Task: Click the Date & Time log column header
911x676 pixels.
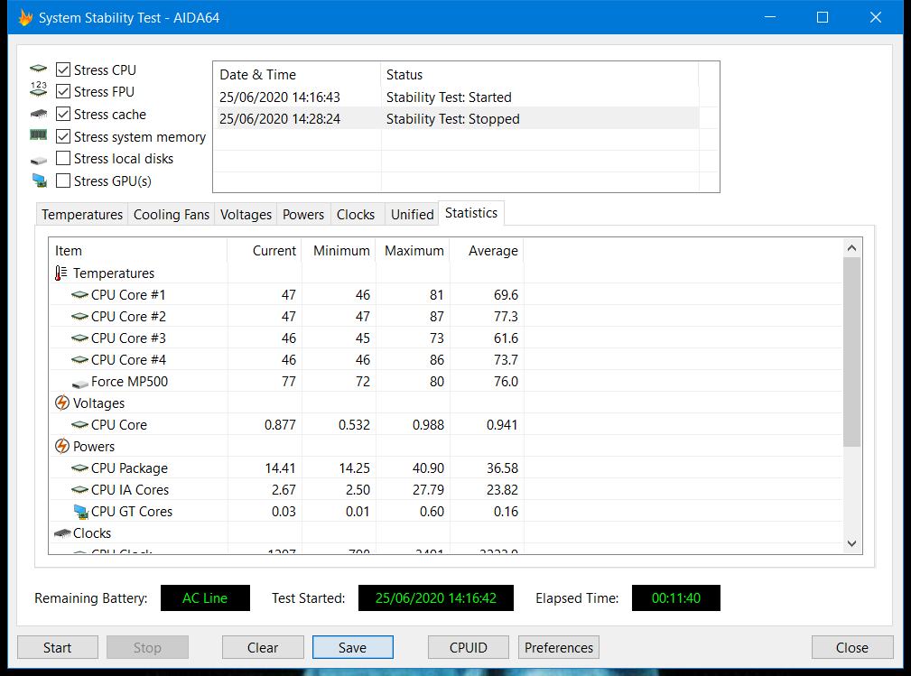Action: point(297,74)
